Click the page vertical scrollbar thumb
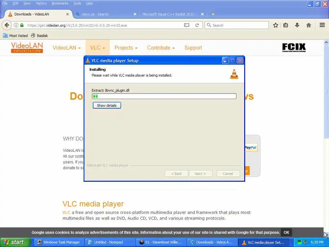The width and height of the screenshot is (329, 247). [x=326, y=92]
